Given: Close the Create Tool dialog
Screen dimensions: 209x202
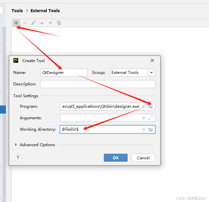Looking at the screenshot, I should (x=152, y=60).
